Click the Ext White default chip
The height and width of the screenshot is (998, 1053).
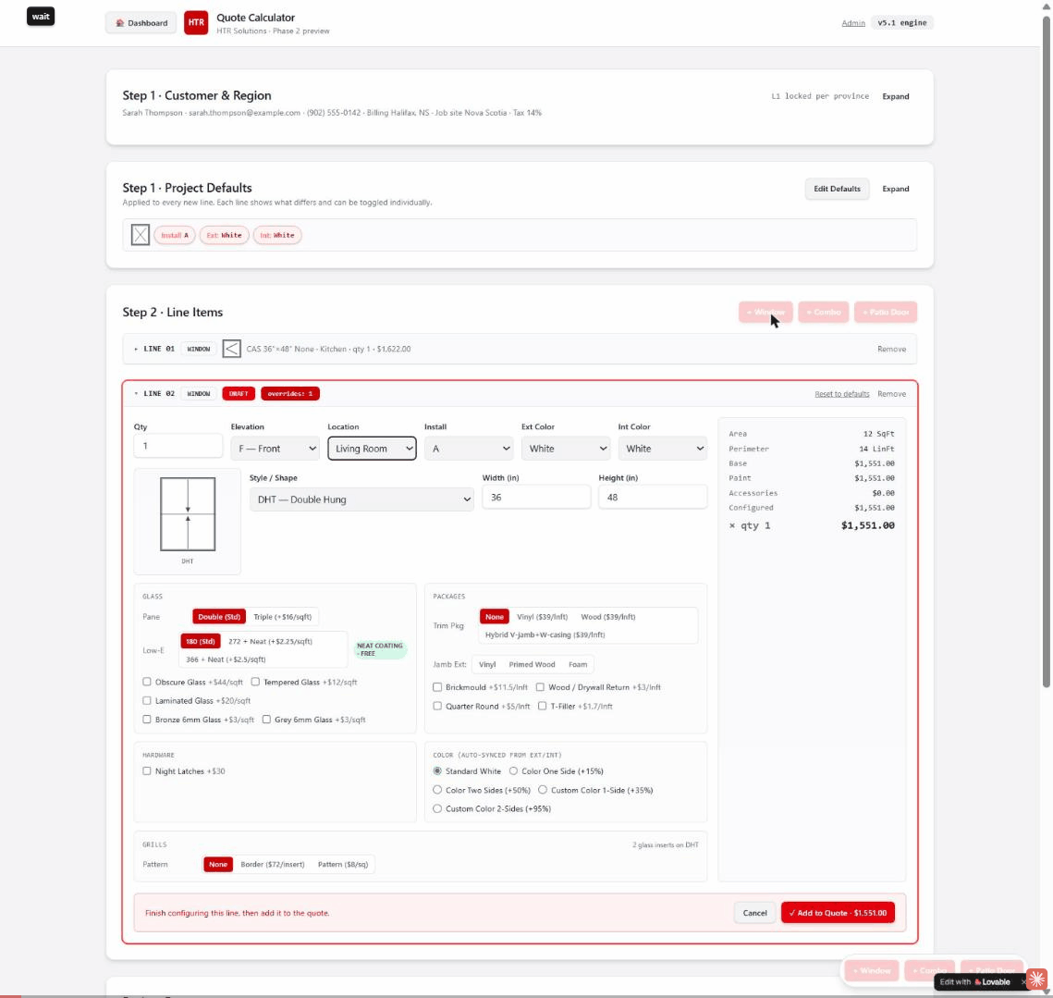pyautogui.click(x=225, y=235)
